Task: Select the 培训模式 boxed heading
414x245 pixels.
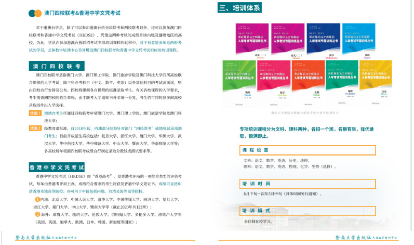Action: click(308, 211)
